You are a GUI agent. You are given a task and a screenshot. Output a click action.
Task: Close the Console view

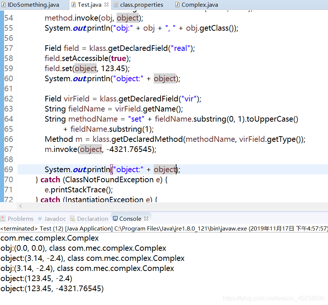[146, 219]
